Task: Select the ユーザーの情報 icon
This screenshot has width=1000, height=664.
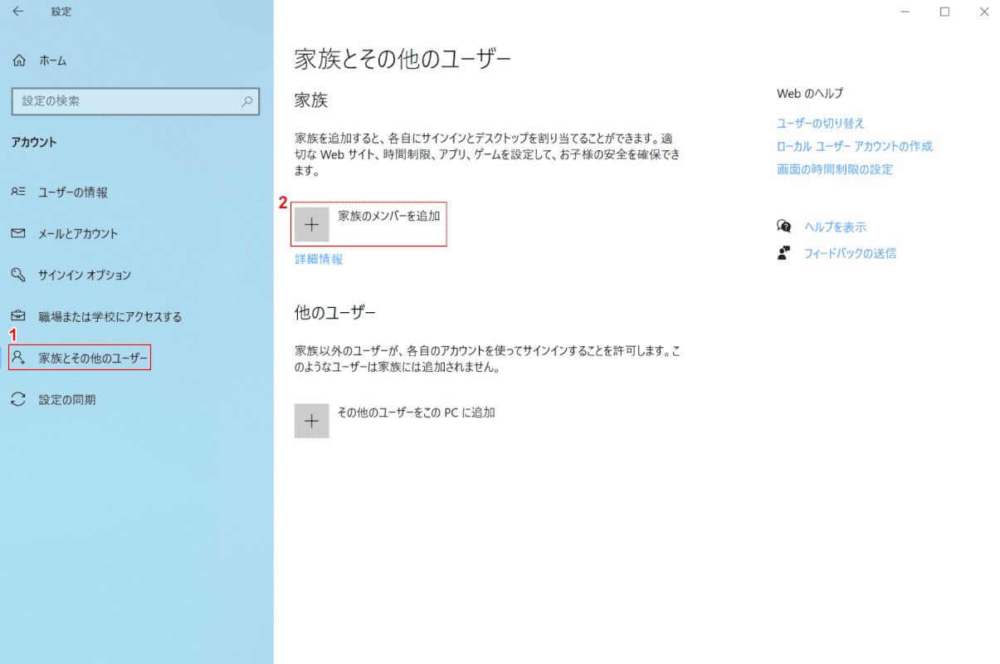Action: [x=18, y=192]
